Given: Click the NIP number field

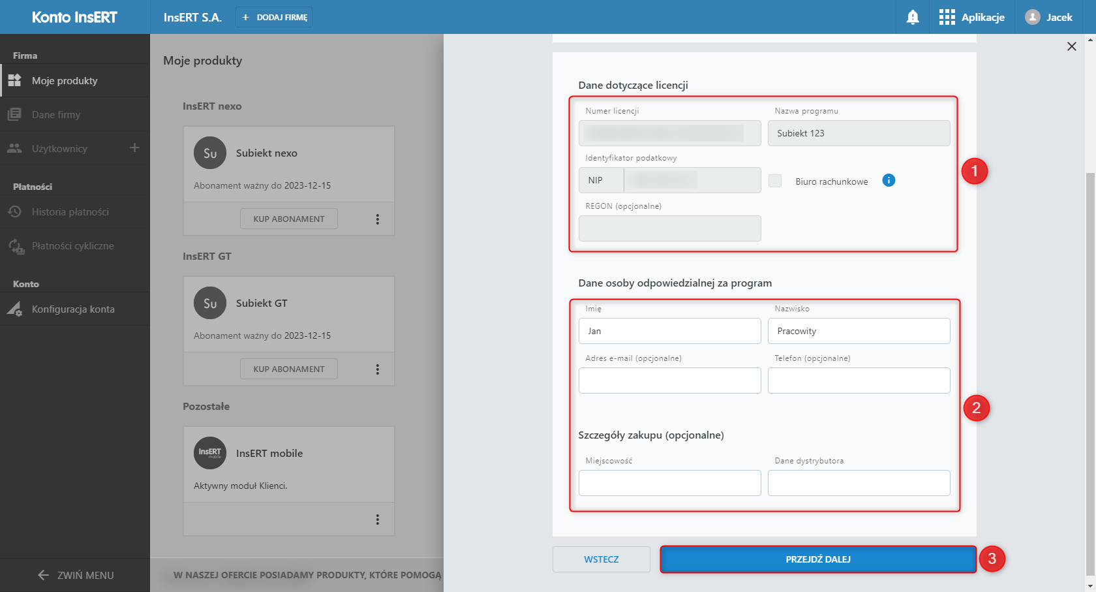Looking at the screenshot, I should pos(692,180).
